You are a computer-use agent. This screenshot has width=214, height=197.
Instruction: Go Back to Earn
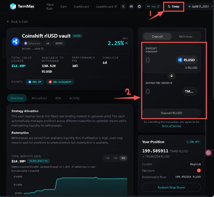click(17, 22)
